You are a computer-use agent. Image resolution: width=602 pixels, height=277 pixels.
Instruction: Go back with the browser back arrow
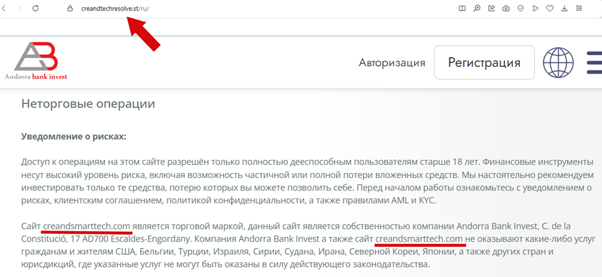tap(4, 8)
